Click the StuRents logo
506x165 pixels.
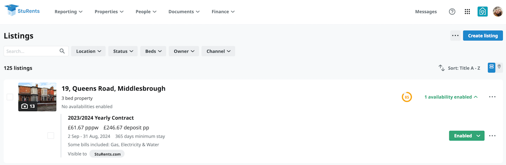pyautogui.click(x=22, y=10)
